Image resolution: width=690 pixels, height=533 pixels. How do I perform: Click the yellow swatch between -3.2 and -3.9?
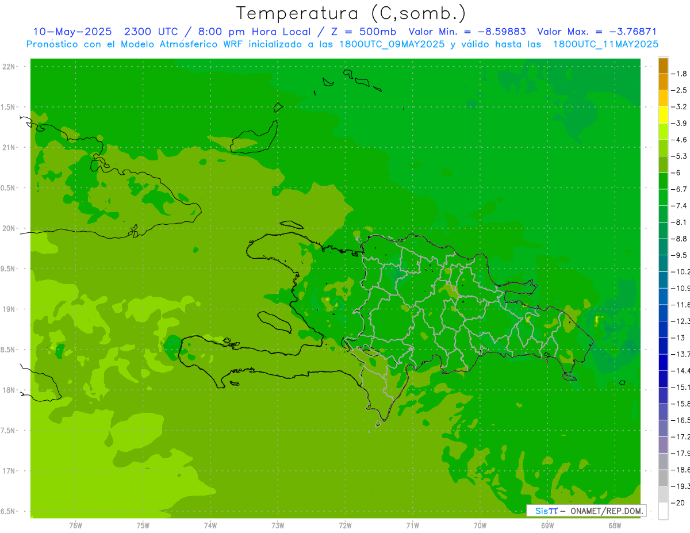(663, 115)
